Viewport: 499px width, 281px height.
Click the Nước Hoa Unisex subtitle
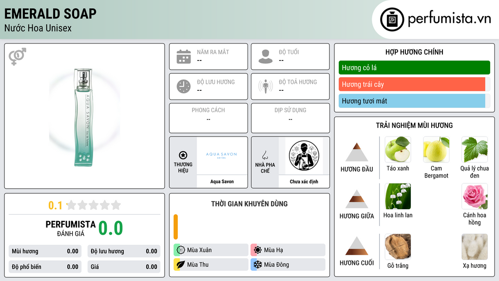tap(38, 28)
